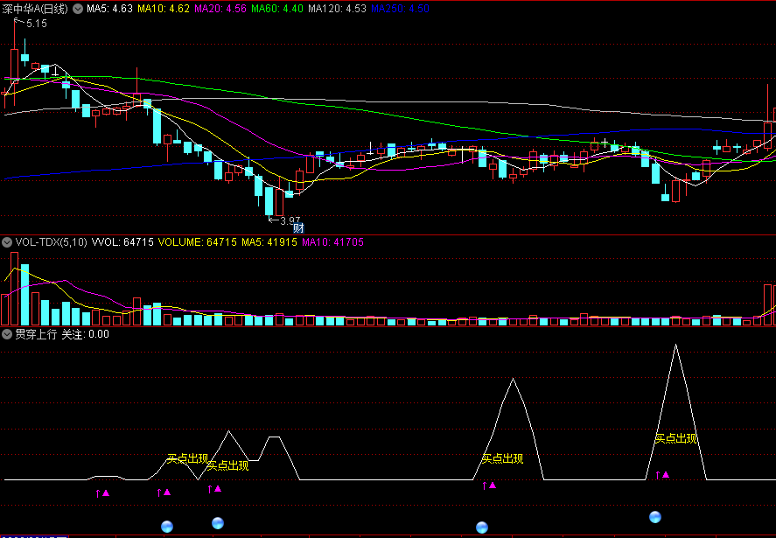This screenshot has height=538, width=776.
Task: Click magenta arrow signal beneath the tallest indicator peak
Action: click(x=662, y=475)
